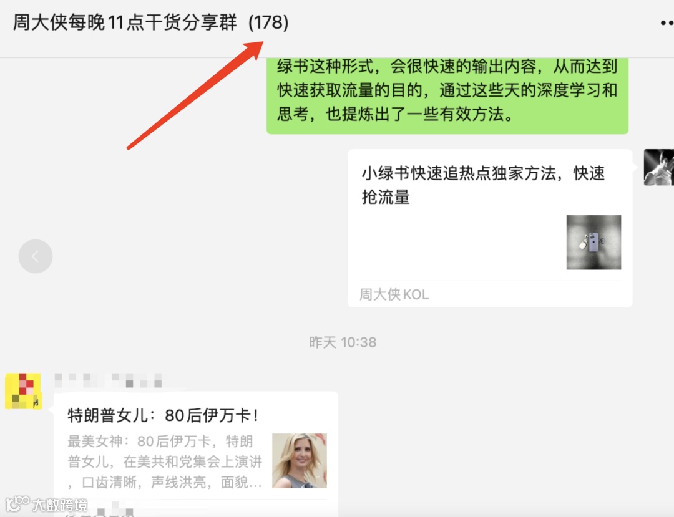The width and height of the screenshot is (674, 517).
Task: Click the 抢流量 line of article title
Action: [386, 197]
